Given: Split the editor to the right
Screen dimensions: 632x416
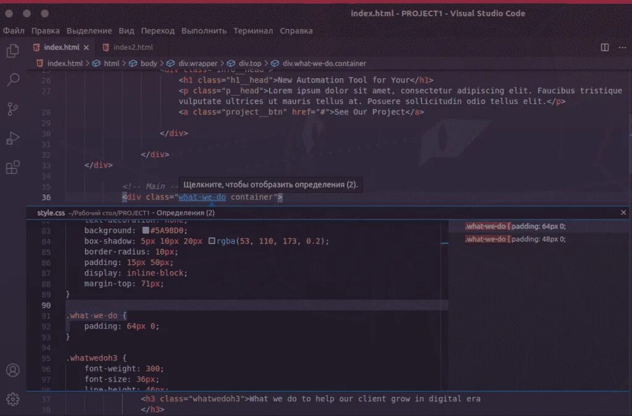Looking at the screenshot, I should pyautogui.click(x=605, y=47).
